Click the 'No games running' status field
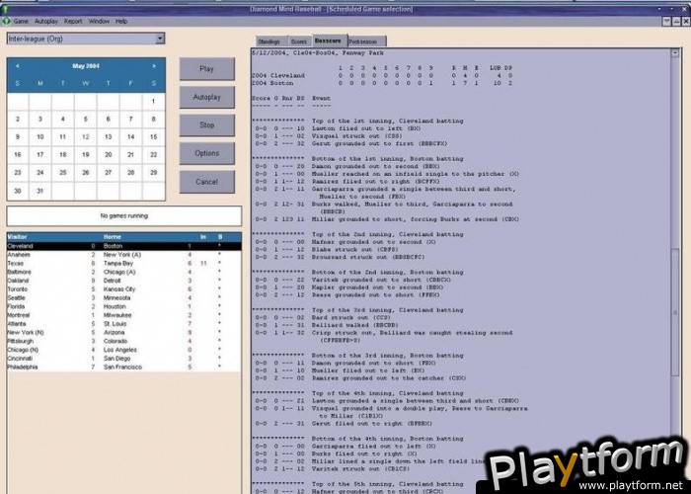The width and height of the screenshot is (691, 494). [123, 216]
